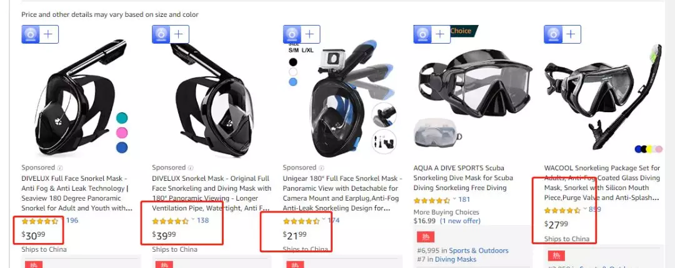
Task: Click the plus icon above WACOOL snorkel set
Action: 571,34
